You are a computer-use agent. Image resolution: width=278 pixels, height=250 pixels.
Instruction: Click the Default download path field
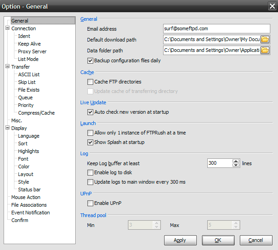coord(212,39)
